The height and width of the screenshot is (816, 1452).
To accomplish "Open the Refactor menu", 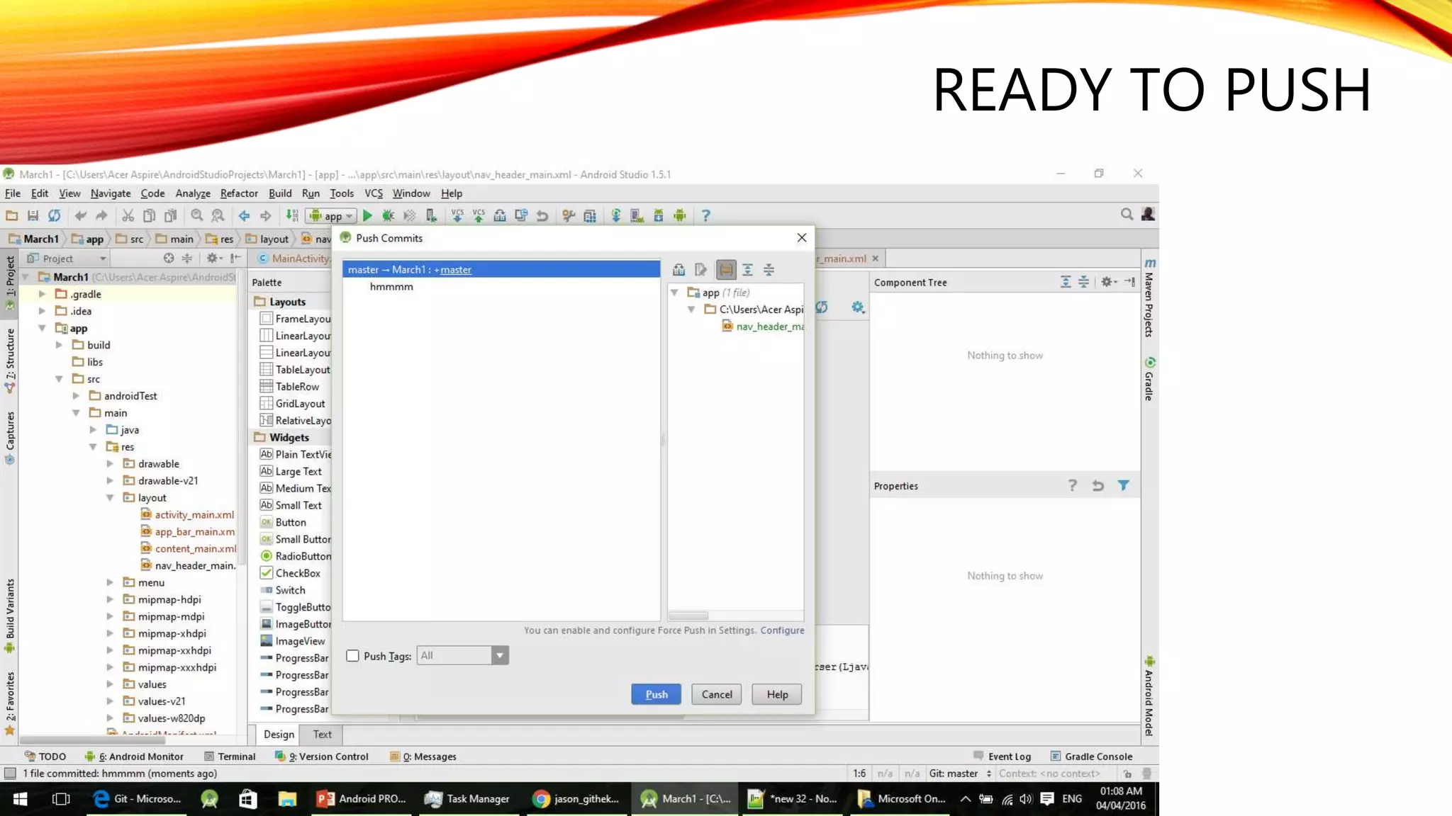I will point(239,193).
